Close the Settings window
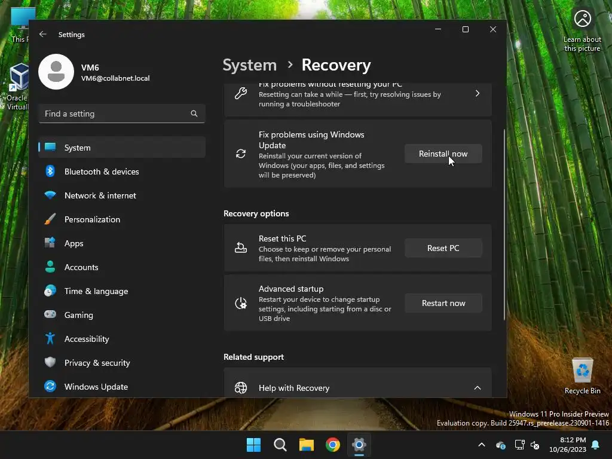Screen dimensions: 612x459 tap(493, 29)
